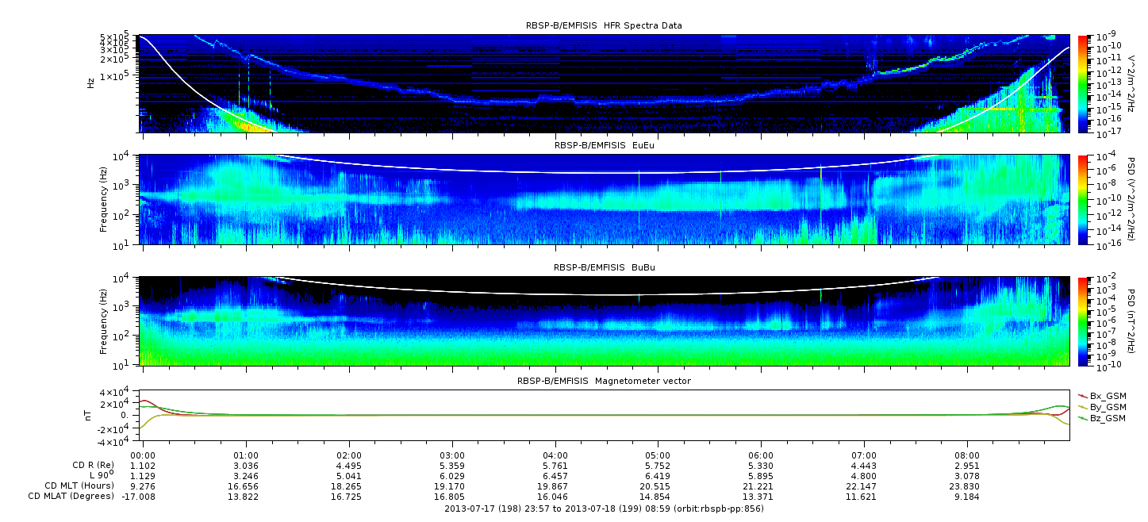Toggle the Bx_GSM legend entry

pos(1107,395)
